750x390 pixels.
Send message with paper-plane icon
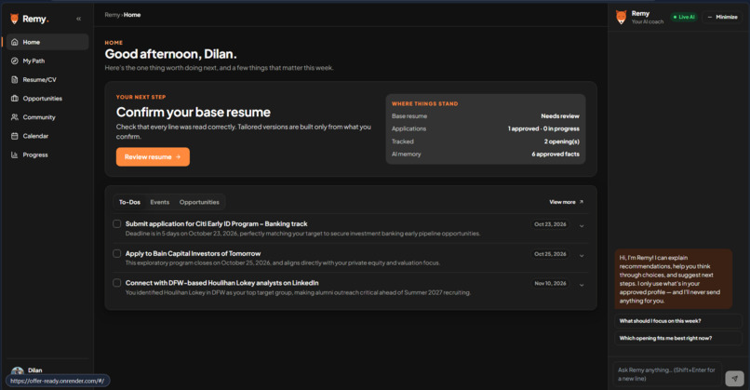pyautogui.click(x=734, y=378)
